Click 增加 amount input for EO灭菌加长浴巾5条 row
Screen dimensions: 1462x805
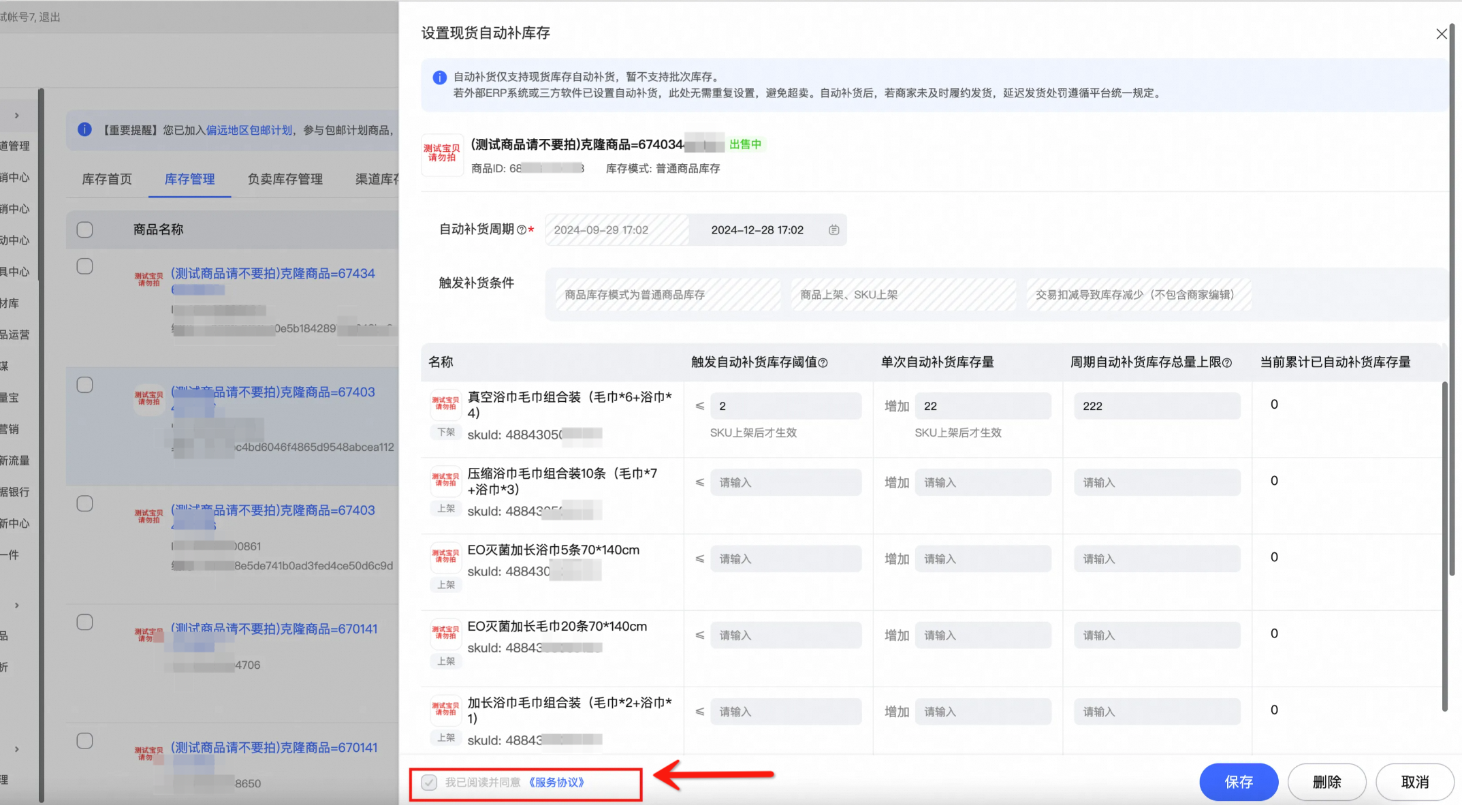pyautogui.click(x=983, y=558)
